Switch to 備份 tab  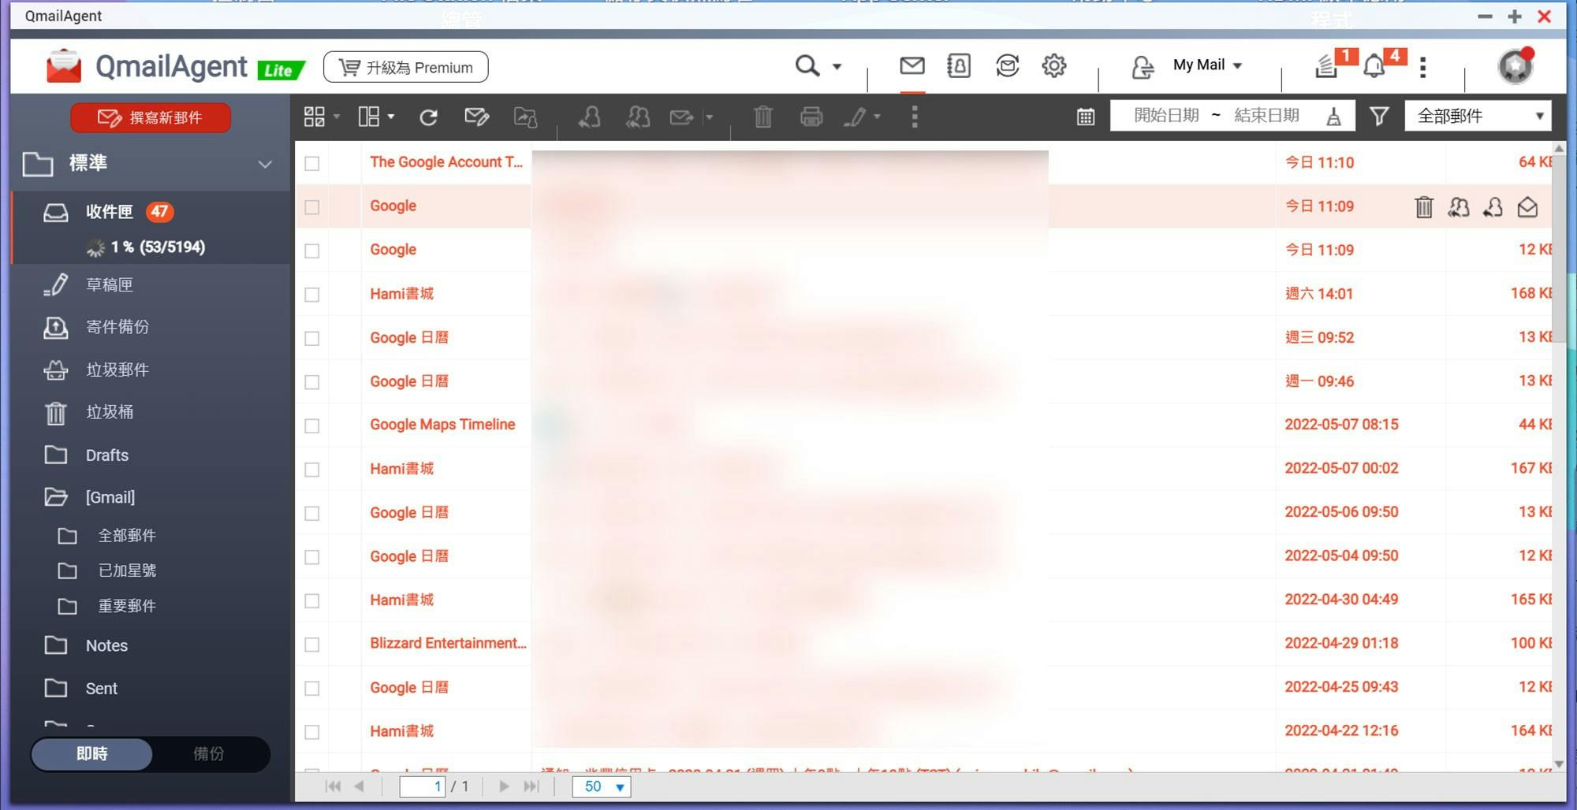[x=209, y=754]
